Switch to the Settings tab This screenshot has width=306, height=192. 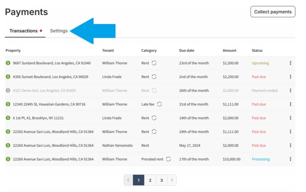pyautogui.click(x=59, y=31)
